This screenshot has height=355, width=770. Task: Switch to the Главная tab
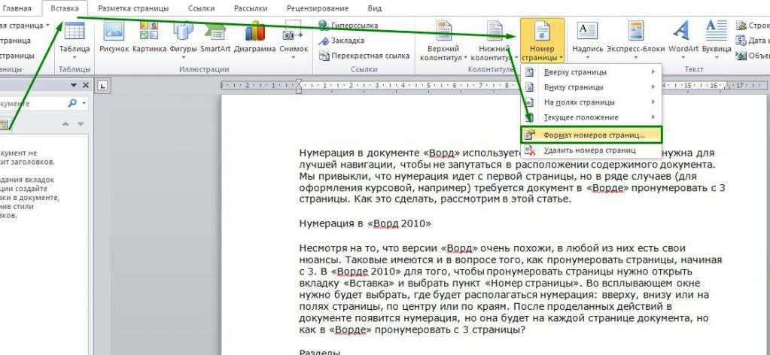pyautogui.click(x=17, y=8)
